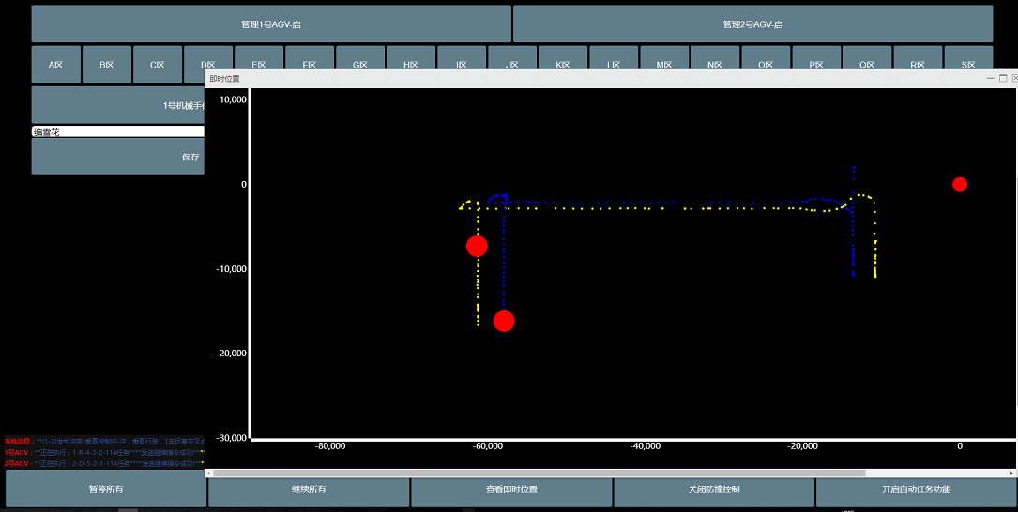This screenshot has height=512, width=1018.
Task: Open the 管理1号AGV-启 management panel
Action: coord(271,24)
